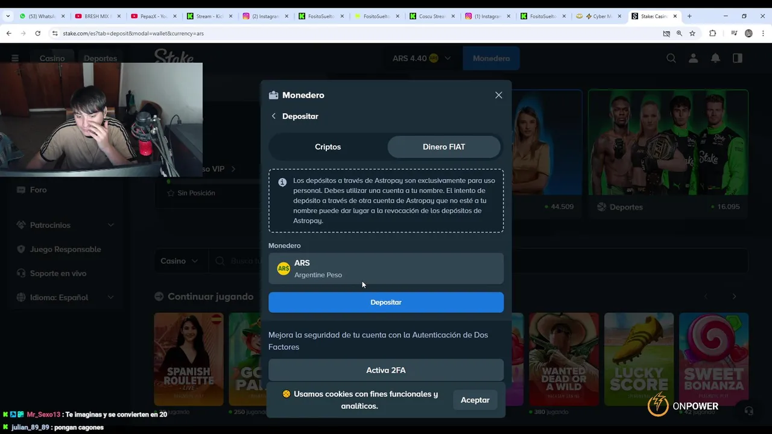Screen dimensions: 772x434
Task: Open the Chrome profile avatar
Action: click(748, 33)
